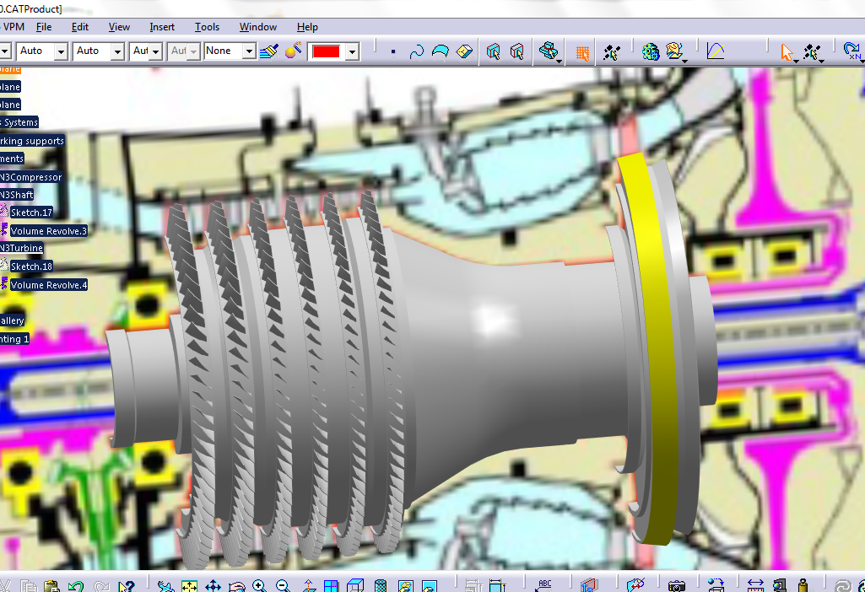The width and height of the screenshot is (865, 592).
Task: Select the Spline curve tool
Action: pos(416,52)
